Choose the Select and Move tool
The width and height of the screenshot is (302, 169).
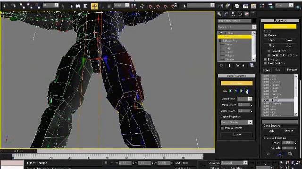[94, 6]
